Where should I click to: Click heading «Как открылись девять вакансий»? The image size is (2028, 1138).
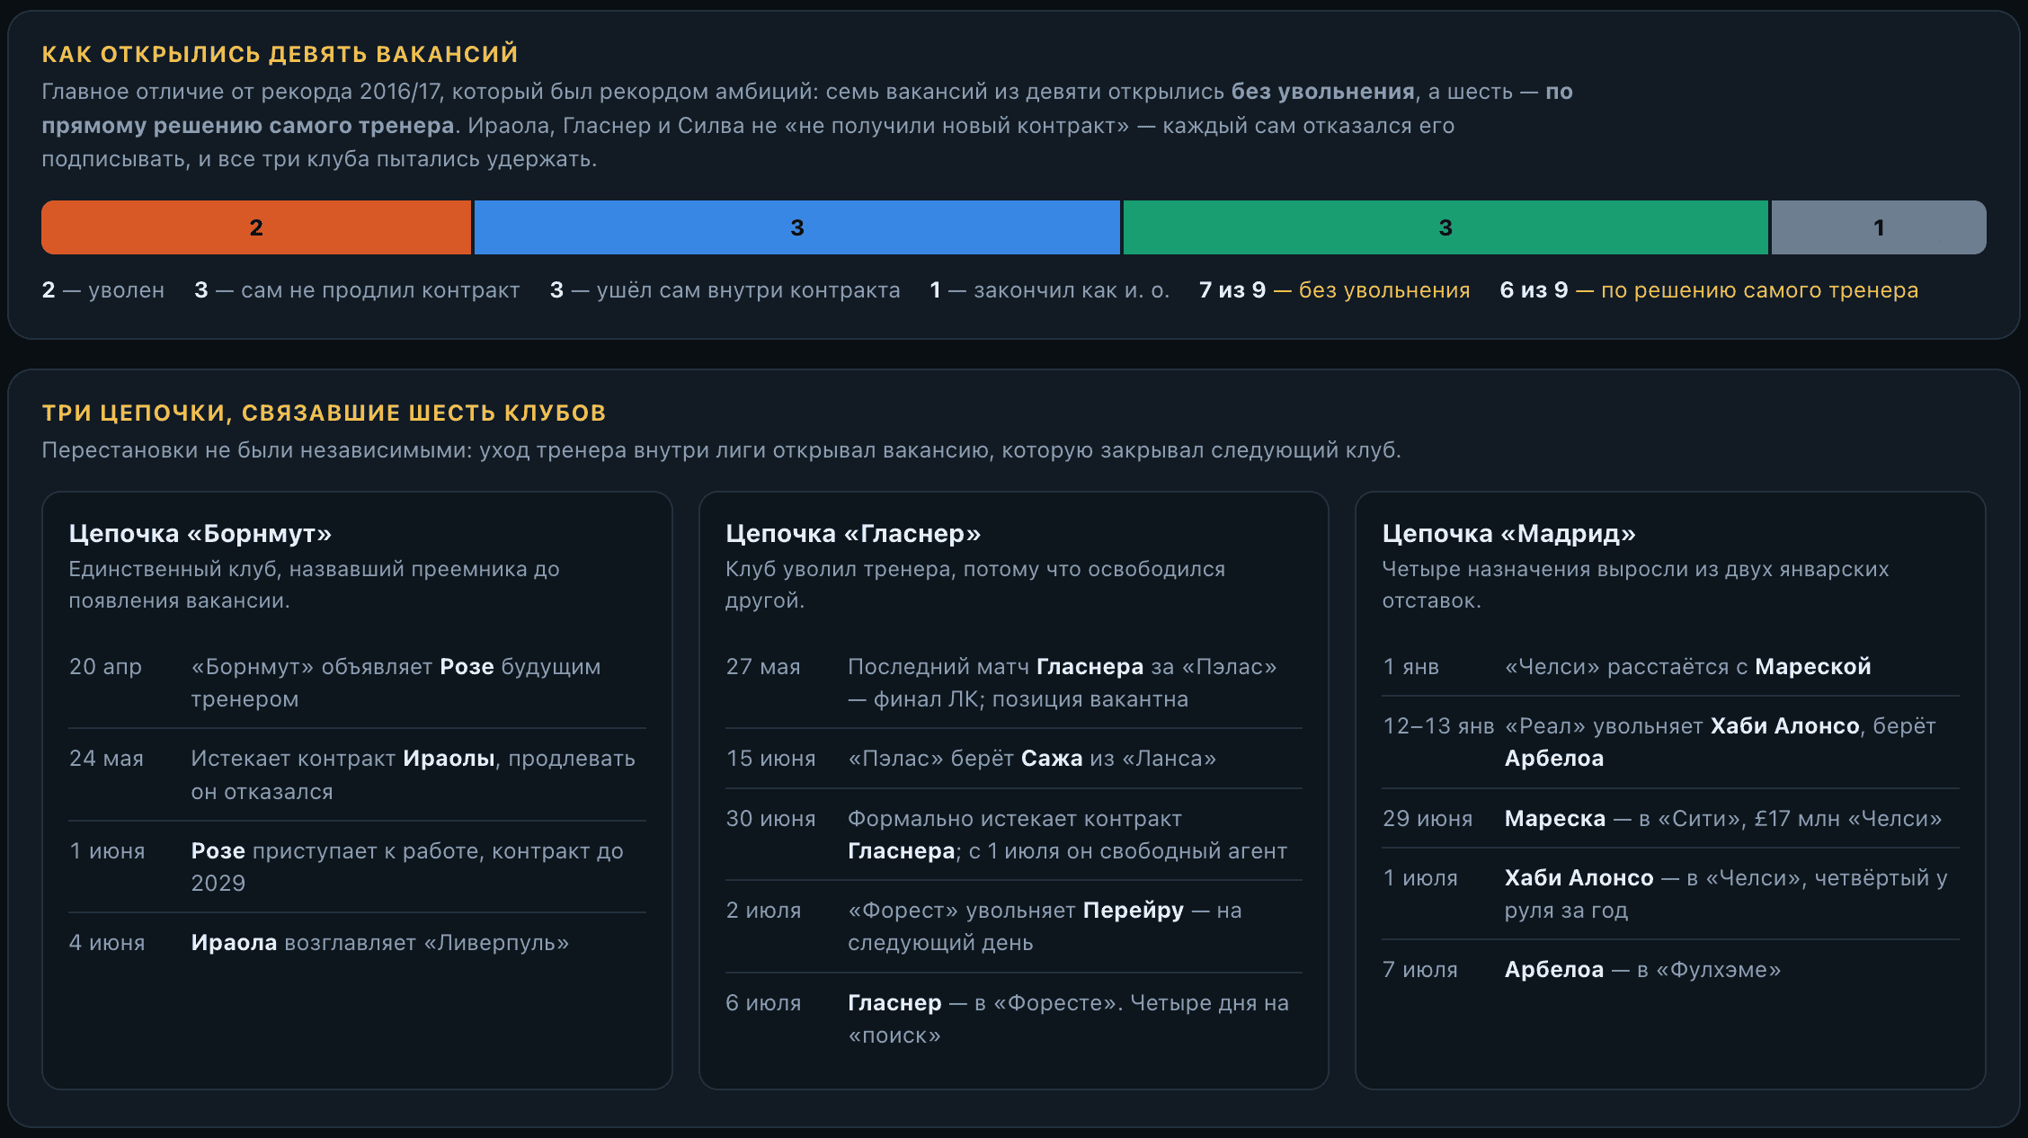(280, 54)
